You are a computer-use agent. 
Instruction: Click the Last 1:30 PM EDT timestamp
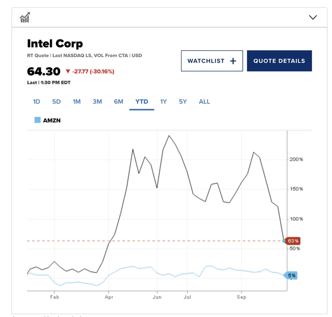[49, 82]
